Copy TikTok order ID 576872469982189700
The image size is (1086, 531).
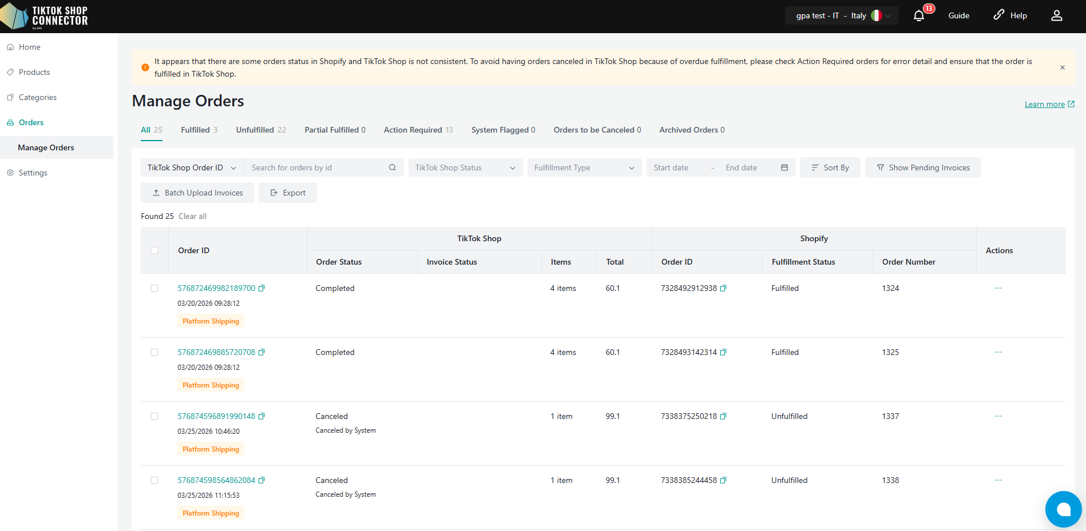click(261, 288)
